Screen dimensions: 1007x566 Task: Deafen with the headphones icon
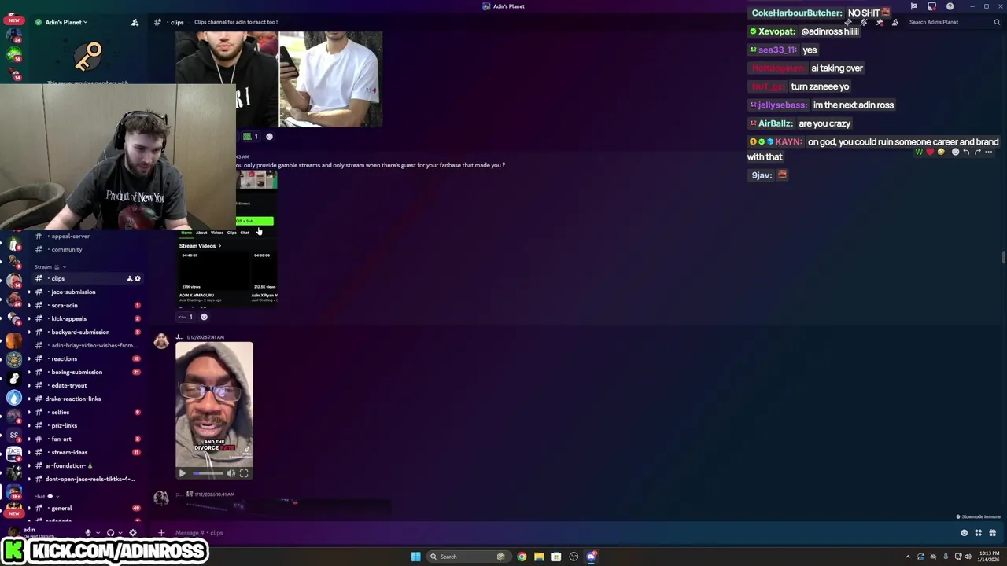[x=110, y=533]
